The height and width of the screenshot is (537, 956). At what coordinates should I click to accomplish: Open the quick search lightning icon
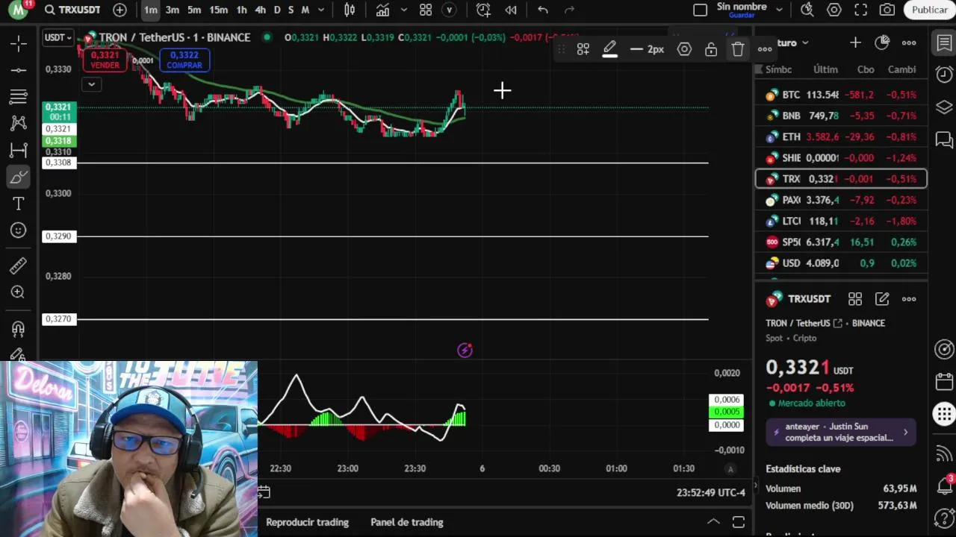[807, 10]
